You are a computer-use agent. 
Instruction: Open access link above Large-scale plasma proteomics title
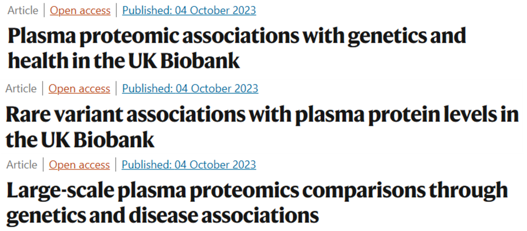(x=80, y=165)
